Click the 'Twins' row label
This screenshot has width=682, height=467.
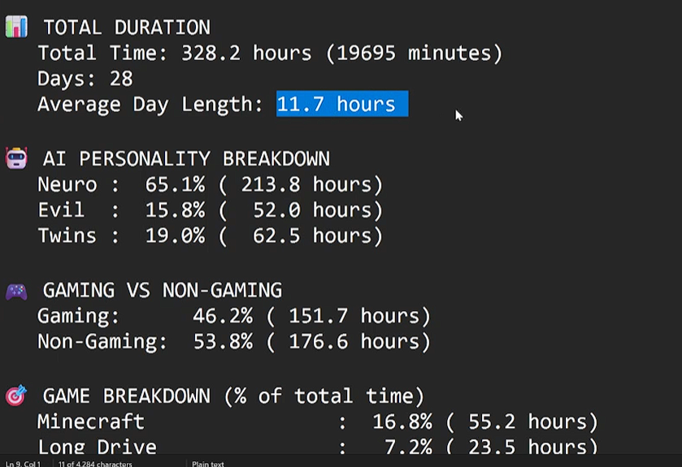point(67,236)
